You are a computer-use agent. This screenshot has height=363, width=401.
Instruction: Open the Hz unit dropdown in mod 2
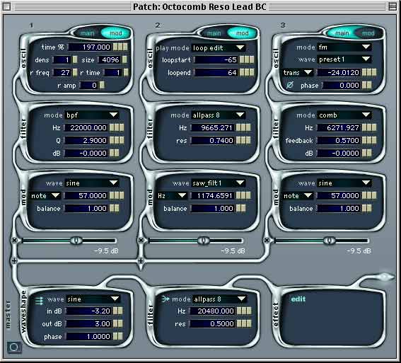[172, 196]
